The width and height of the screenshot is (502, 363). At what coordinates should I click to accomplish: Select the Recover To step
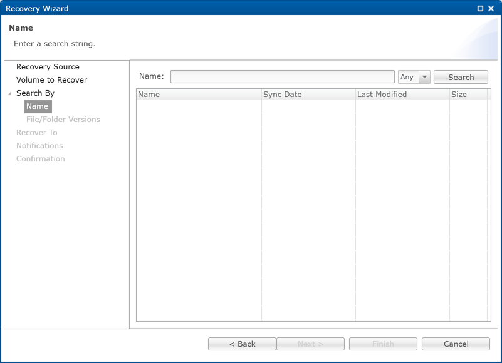37,133
